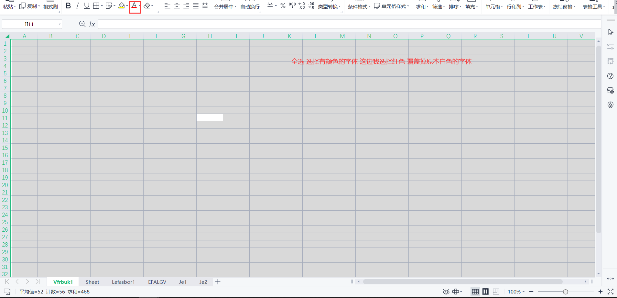
Task: Click the fx insert function icon
Action: [92, 24]
